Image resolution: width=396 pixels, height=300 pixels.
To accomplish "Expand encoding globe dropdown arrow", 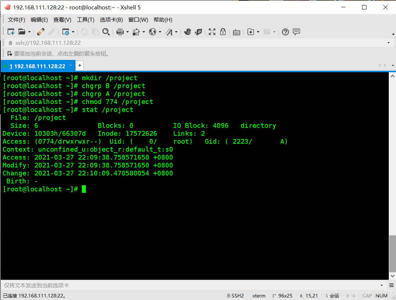I will coord(160,32).
